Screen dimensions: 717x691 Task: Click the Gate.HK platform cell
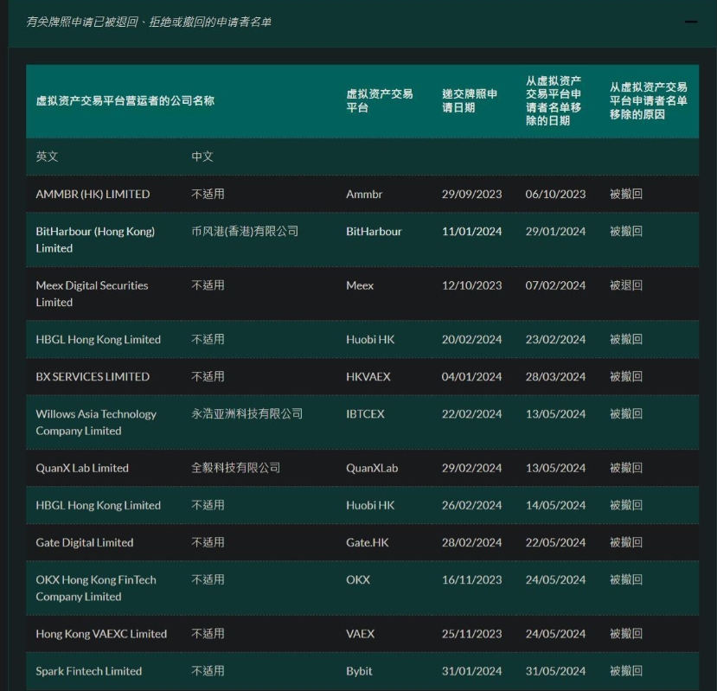pyautogui.click(x=368, y=543)
